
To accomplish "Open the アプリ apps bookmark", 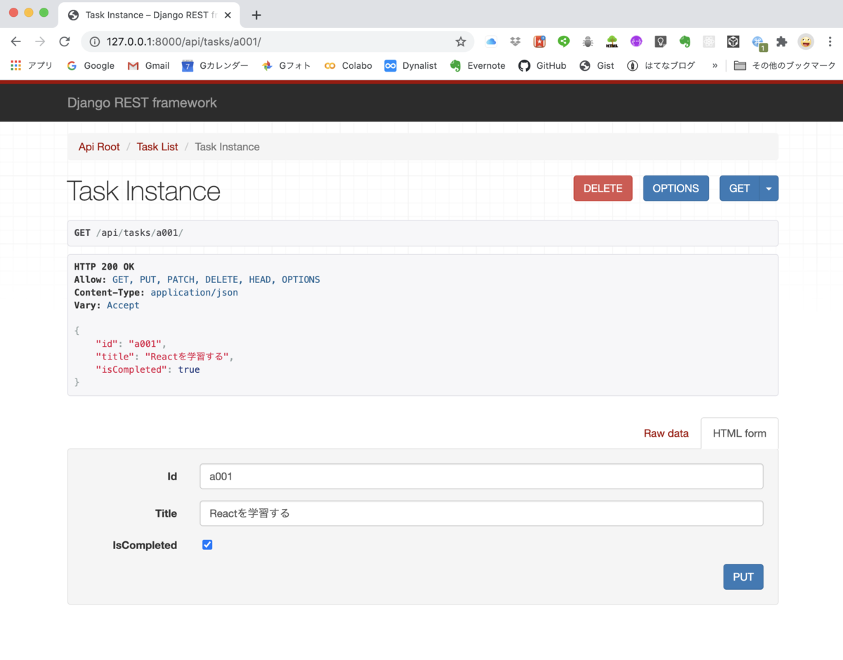I will [32, 65].
